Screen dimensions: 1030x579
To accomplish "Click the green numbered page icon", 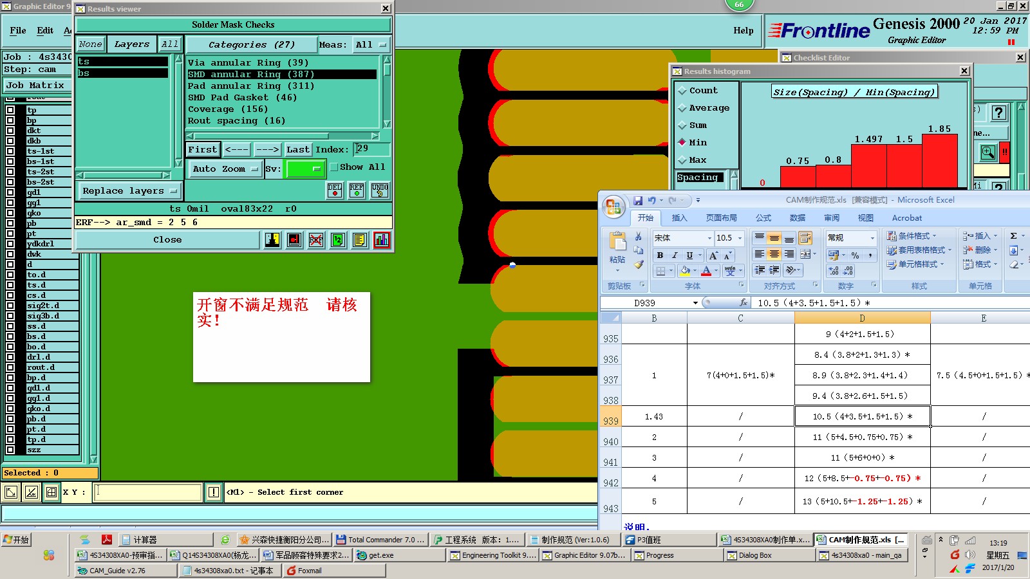I will tap(338, 240).
